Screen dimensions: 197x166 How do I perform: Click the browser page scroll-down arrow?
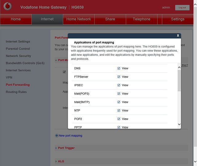195,161
